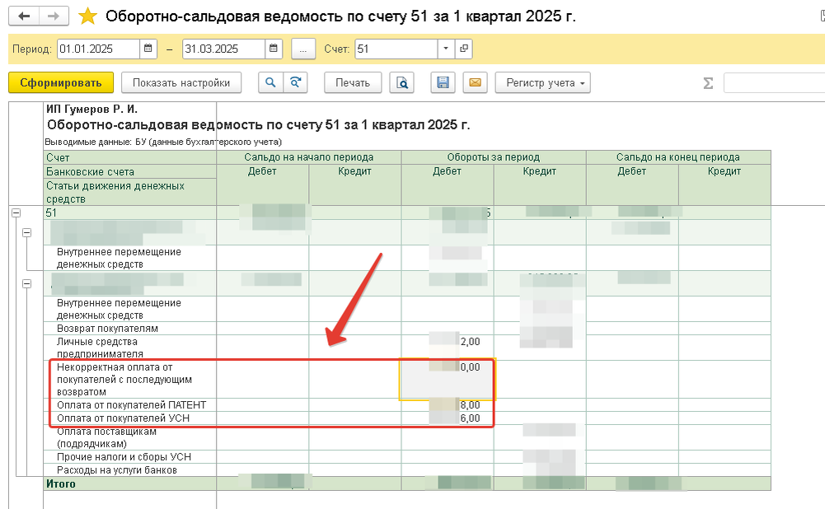Viewport: 825px width, 509px height.
Task: Open account 51 with the open-form icon
Action: (x=463, y=49)
